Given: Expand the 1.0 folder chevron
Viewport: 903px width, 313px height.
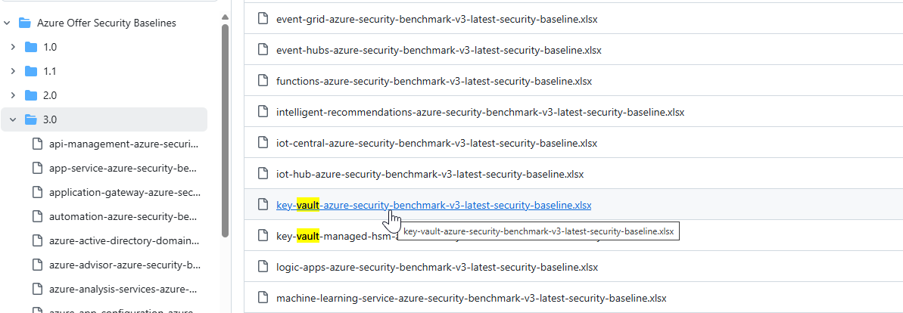Looking at the screenshot, I should (x=13, y=47).
